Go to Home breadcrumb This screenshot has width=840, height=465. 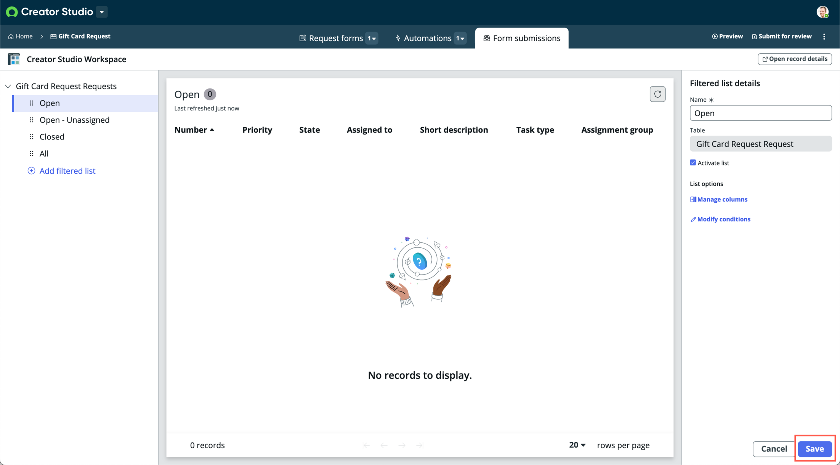(x=21, y=36)
